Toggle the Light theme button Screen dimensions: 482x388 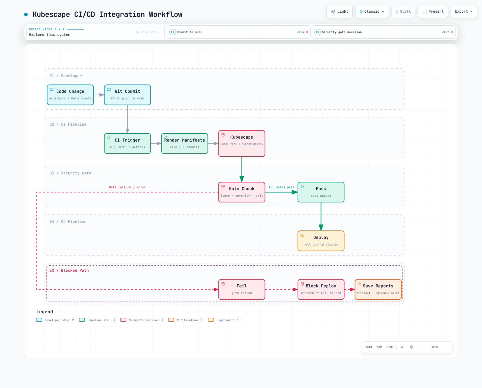coord(340,11)
